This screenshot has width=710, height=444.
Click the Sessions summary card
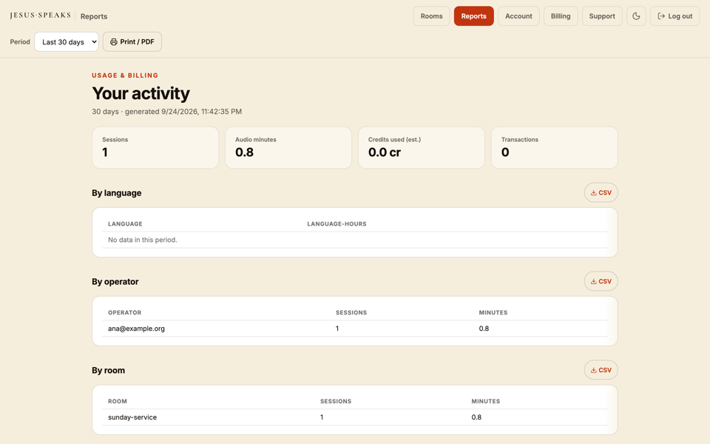pos(155,148)
